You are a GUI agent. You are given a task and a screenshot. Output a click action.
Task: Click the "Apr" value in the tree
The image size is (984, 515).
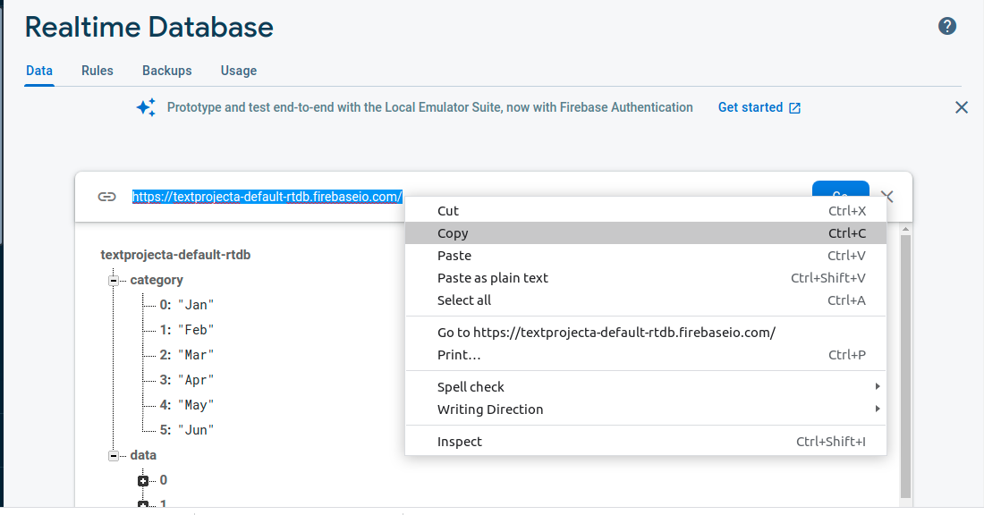coord(196,380)
